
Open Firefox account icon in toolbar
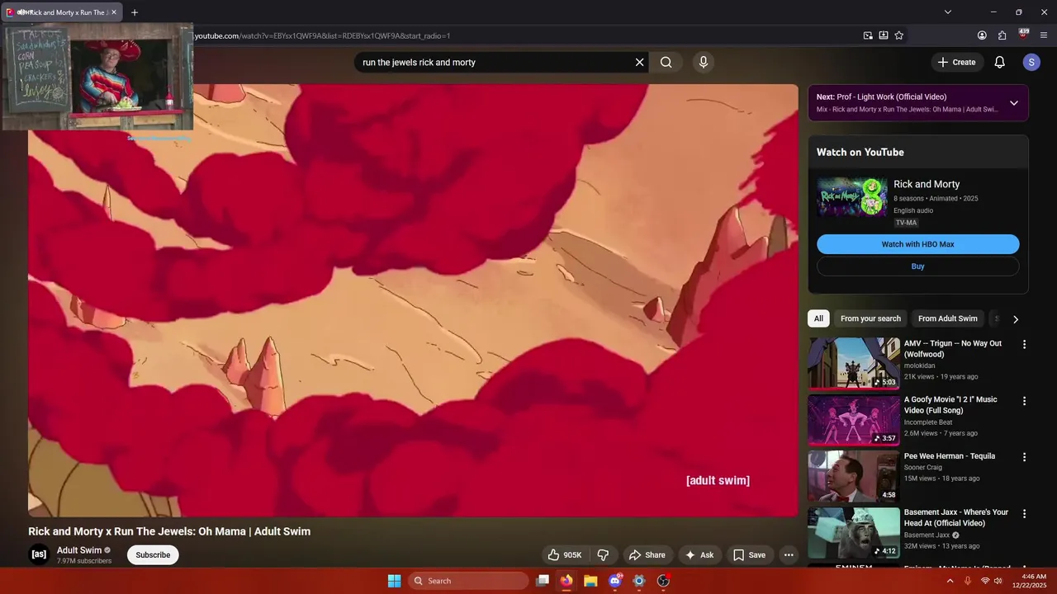coord(982,35)
